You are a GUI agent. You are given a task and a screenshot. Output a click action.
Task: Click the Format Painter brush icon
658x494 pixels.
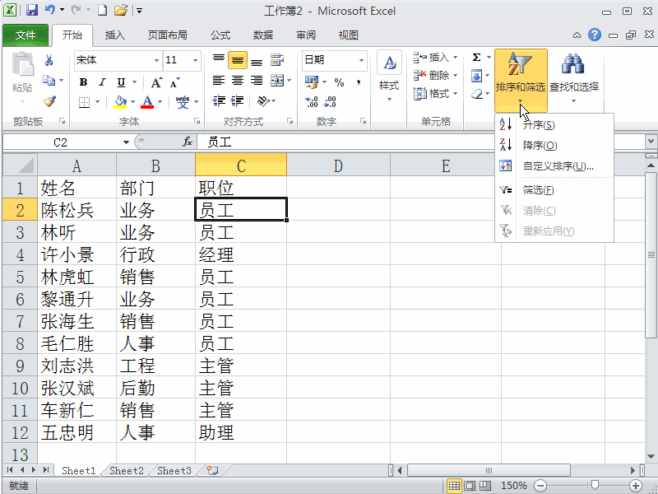point(49,100)
